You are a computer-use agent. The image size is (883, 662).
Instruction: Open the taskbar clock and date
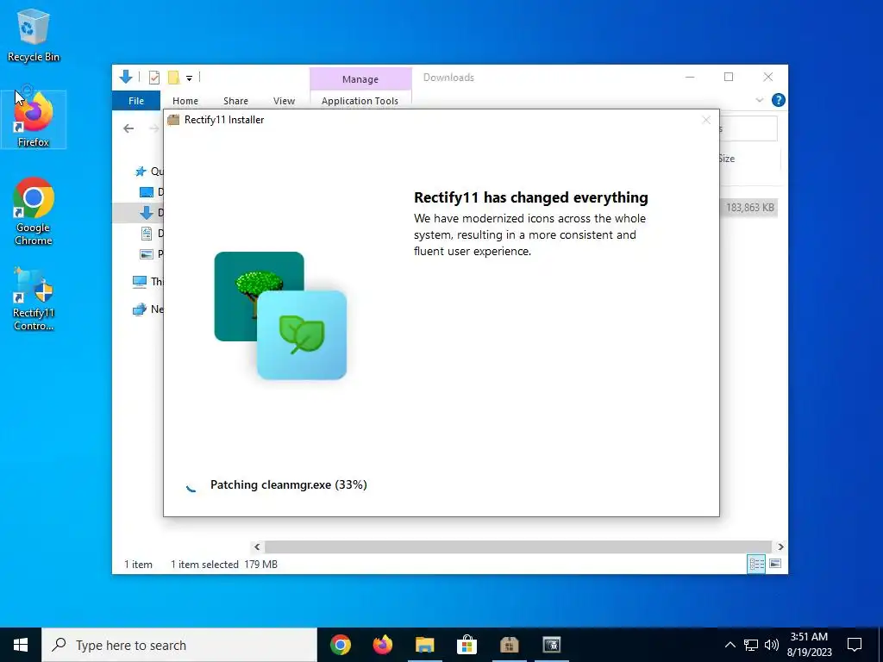click(809, 645)
